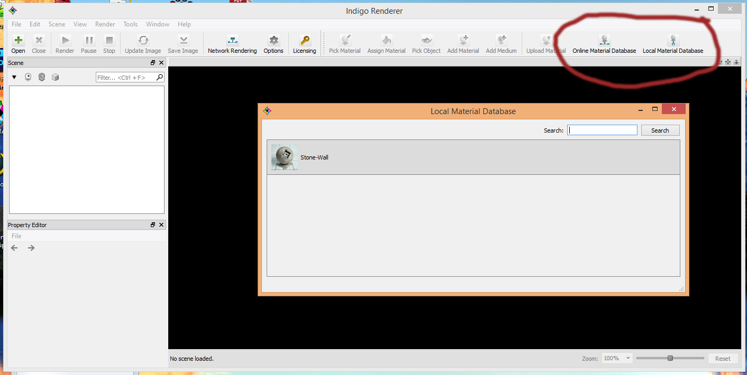Click the Local Material Database dialog logo icon
This screenshot has width=747, height=375.
click(x=267, y=111)
